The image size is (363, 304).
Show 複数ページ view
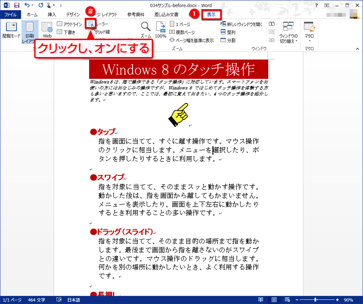click(182, 32)
